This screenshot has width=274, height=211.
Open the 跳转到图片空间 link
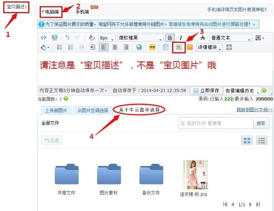point(254,110)
